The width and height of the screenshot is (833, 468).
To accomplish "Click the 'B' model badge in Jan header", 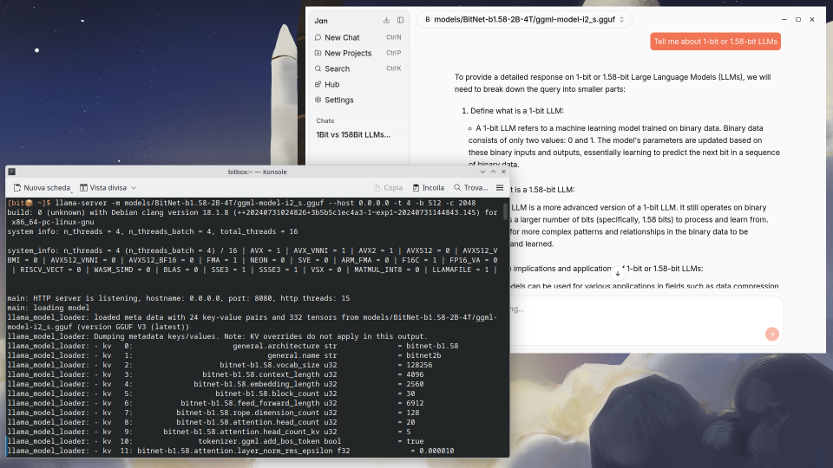I will 428,20.
